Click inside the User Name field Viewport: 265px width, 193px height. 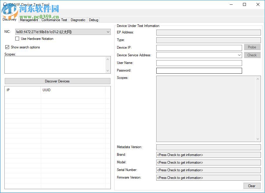pos(199,63)
